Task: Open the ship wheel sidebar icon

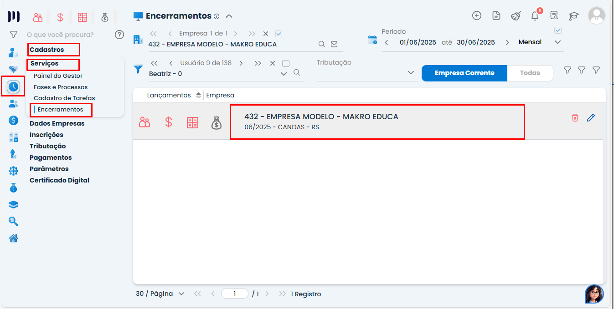Action: click(13, 171)
